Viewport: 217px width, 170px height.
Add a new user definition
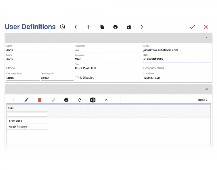click(89, 27)
